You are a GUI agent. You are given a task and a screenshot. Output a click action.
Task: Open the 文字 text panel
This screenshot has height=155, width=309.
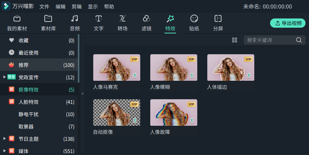[x=99, y=23]
